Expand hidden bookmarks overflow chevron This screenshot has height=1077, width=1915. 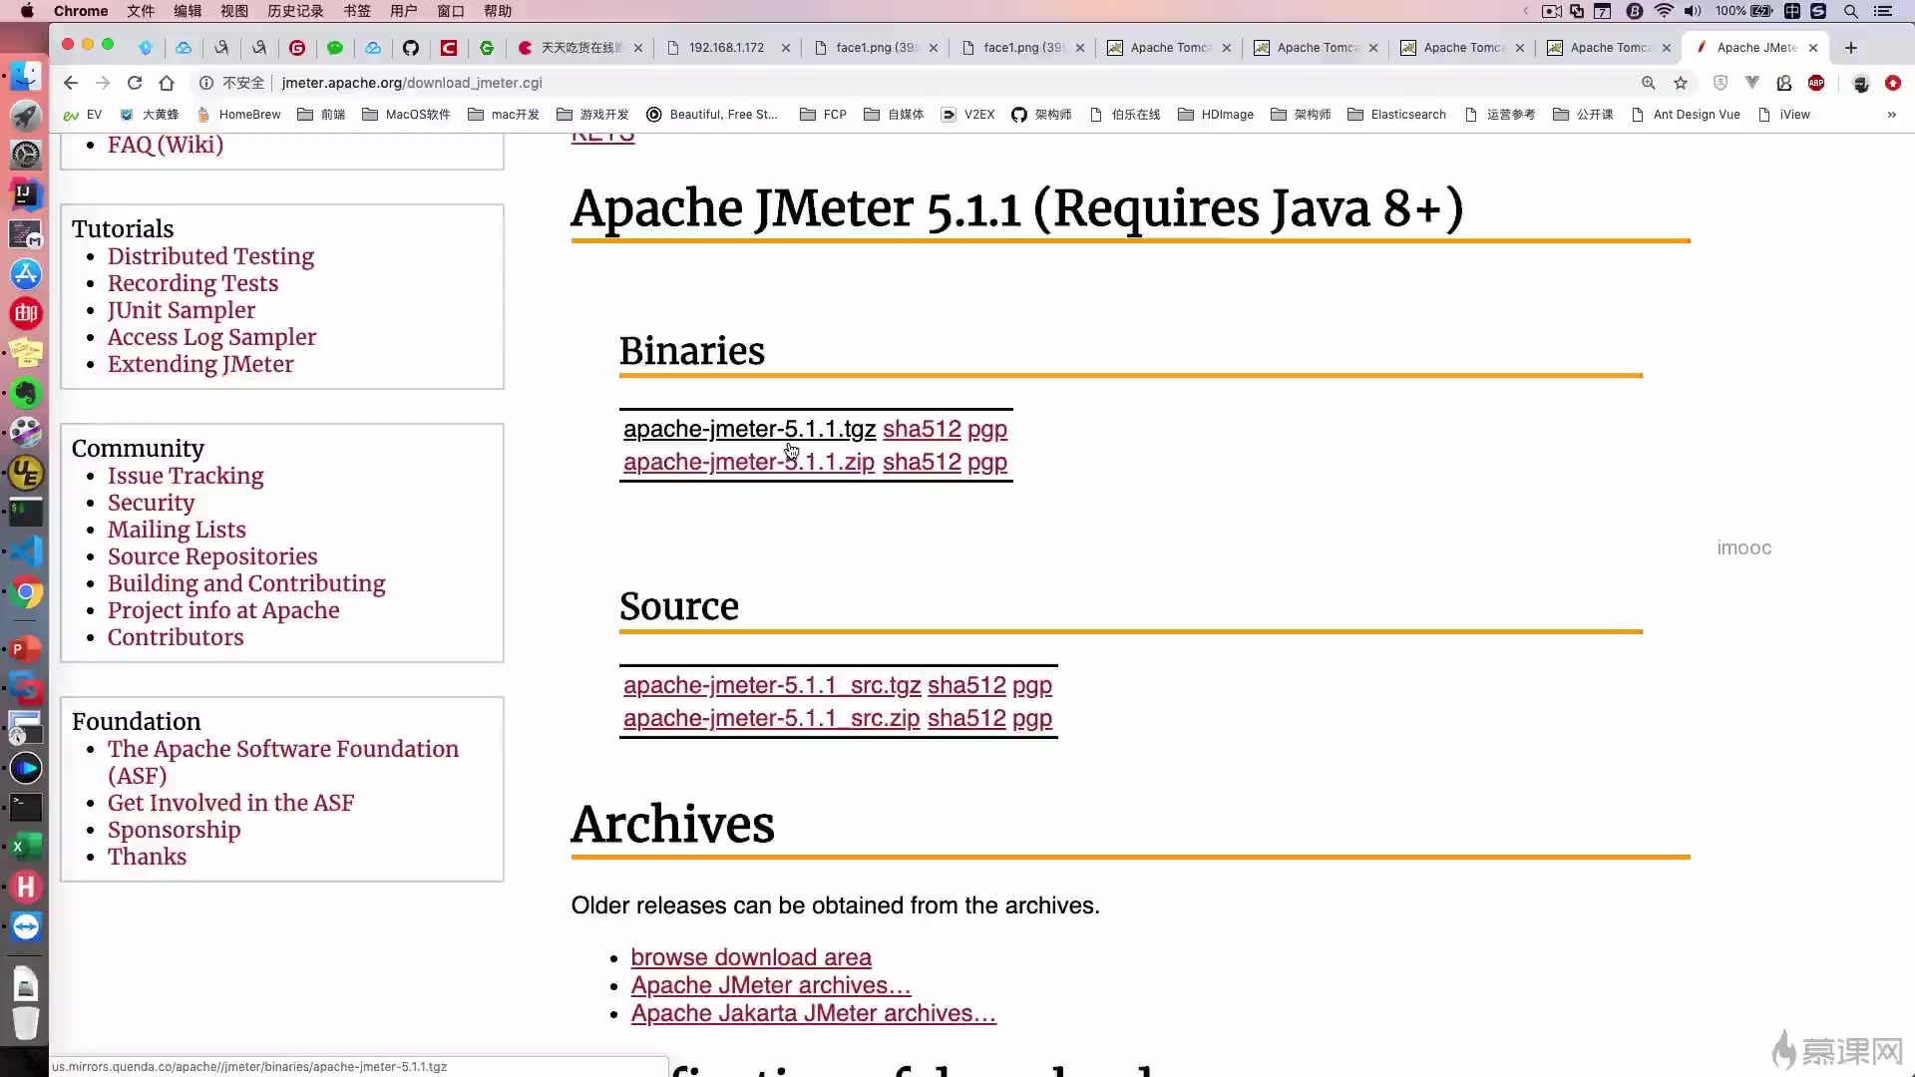point(1892,115)
